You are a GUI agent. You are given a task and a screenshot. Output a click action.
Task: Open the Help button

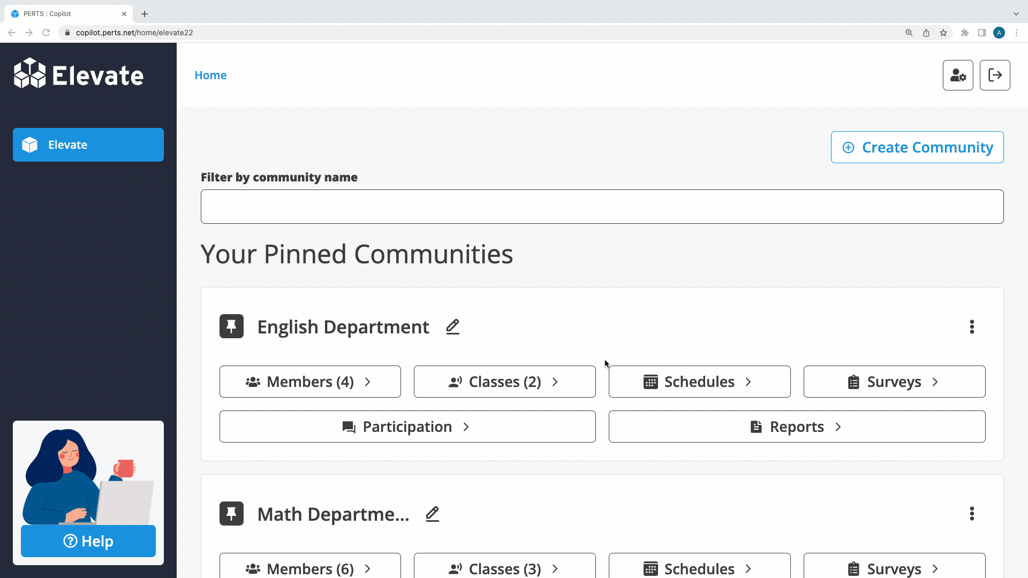(88, 541)
